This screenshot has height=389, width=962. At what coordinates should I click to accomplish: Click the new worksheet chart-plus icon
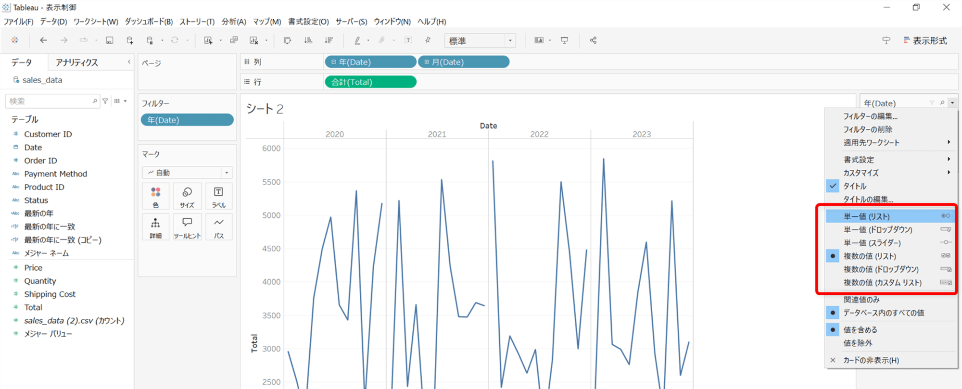pos(208,40)
